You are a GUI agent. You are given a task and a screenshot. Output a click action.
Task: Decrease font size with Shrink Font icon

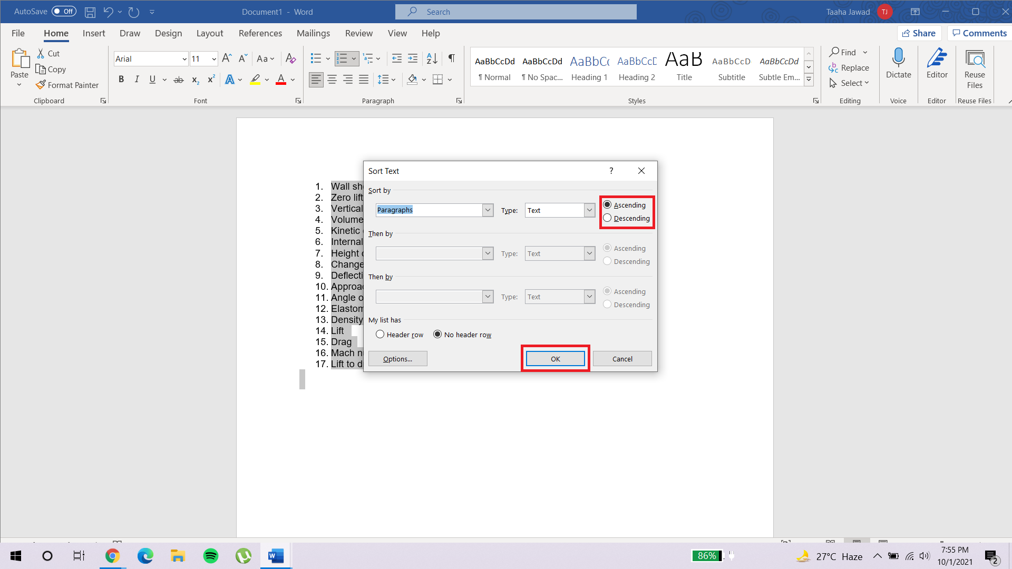tap(243, 58)
